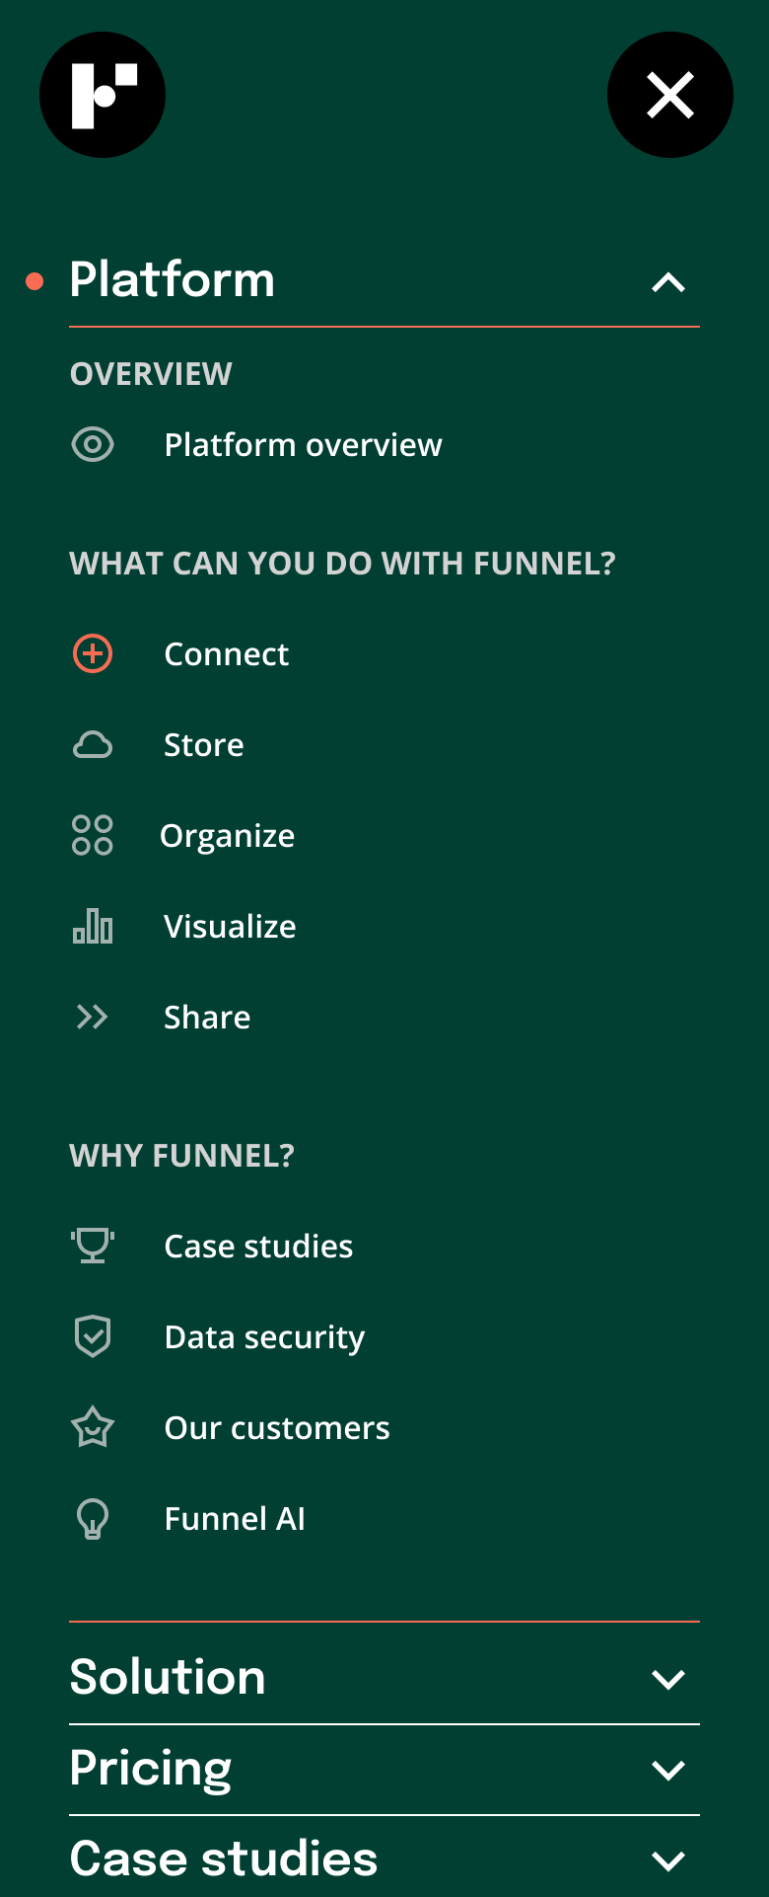Click the eye icon next to Platform overview
Viewport: 769px width, 1897px height.
[x=93, y=444]
